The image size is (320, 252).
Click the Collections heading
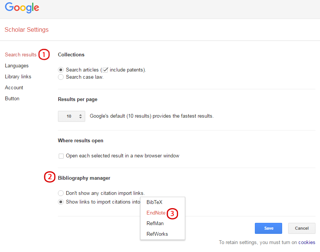pyautogui.click(x=71, y=54)
